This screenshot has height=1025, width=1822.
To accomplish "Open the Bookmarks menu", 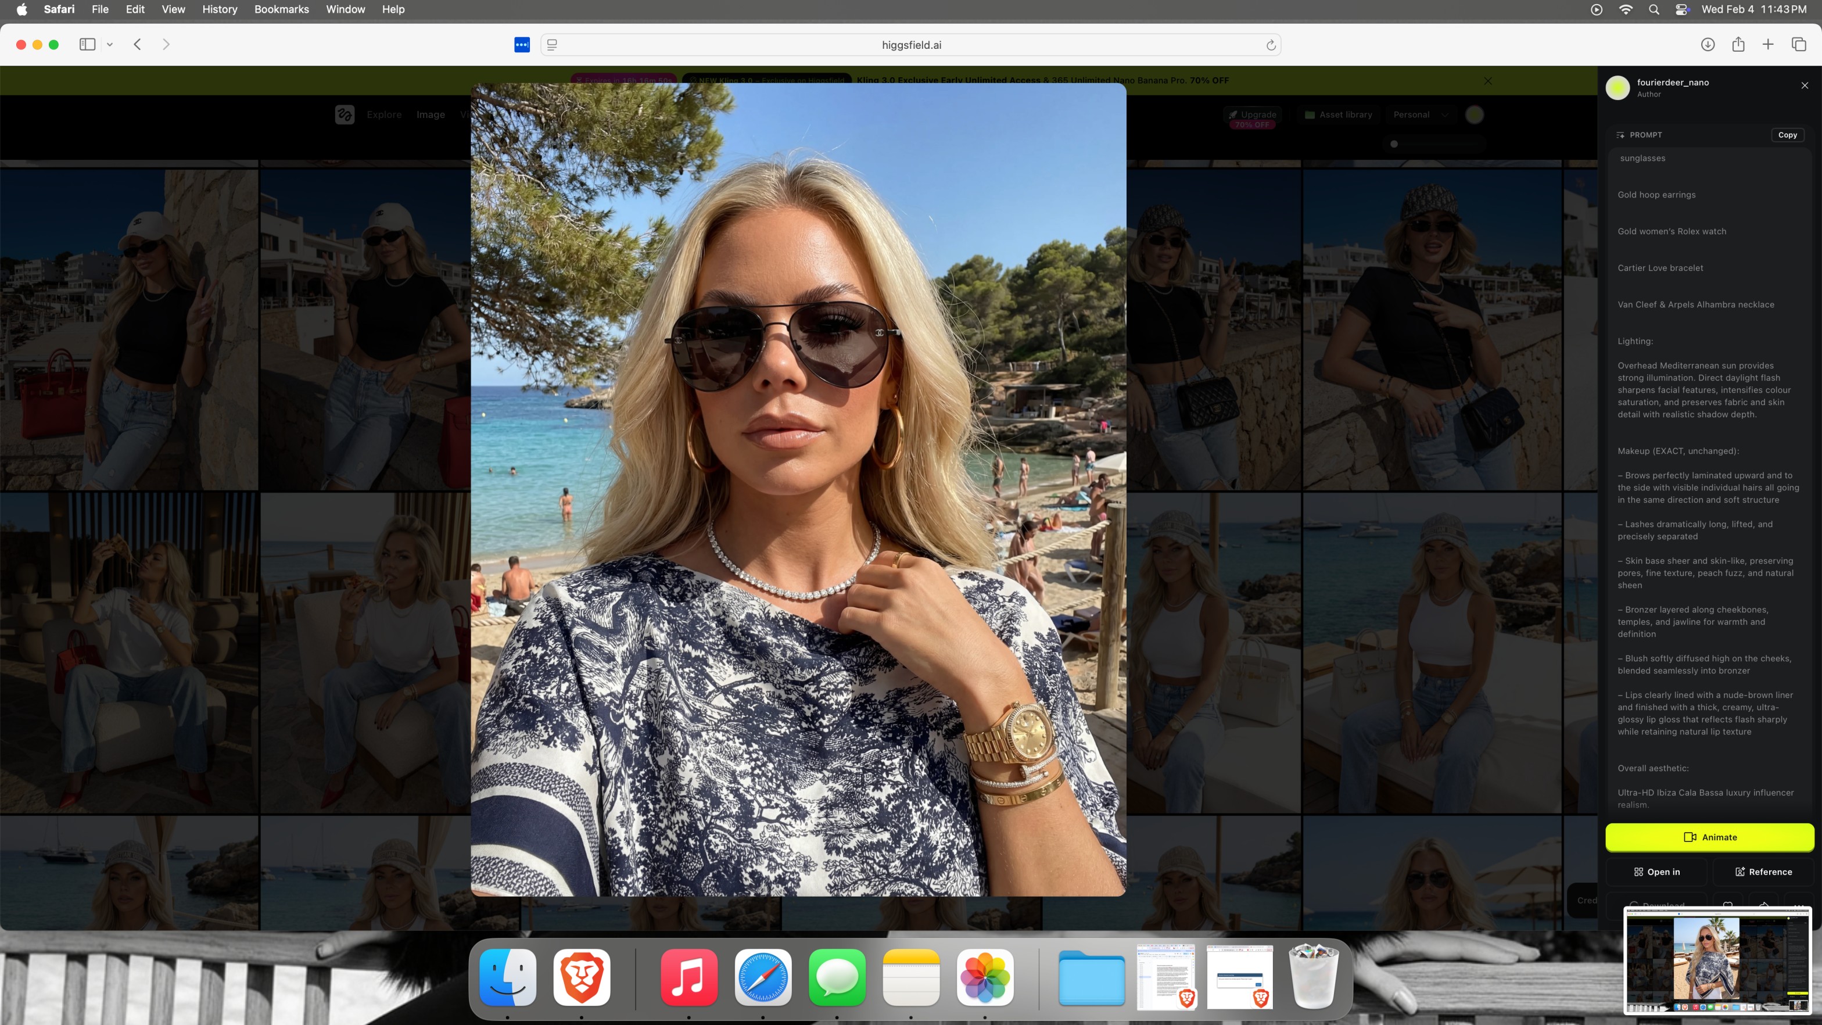I will click(282, 9).
